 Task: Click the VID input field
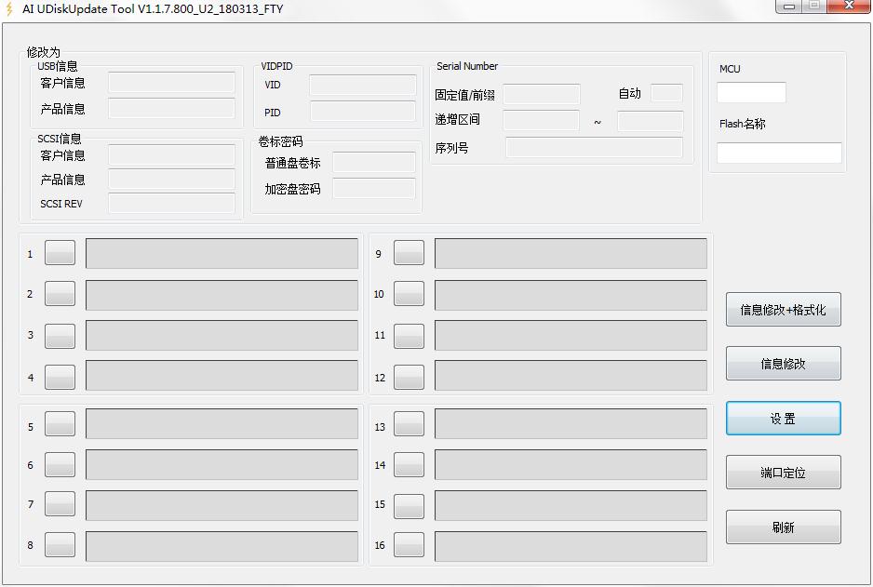click(x=362, y=86)
